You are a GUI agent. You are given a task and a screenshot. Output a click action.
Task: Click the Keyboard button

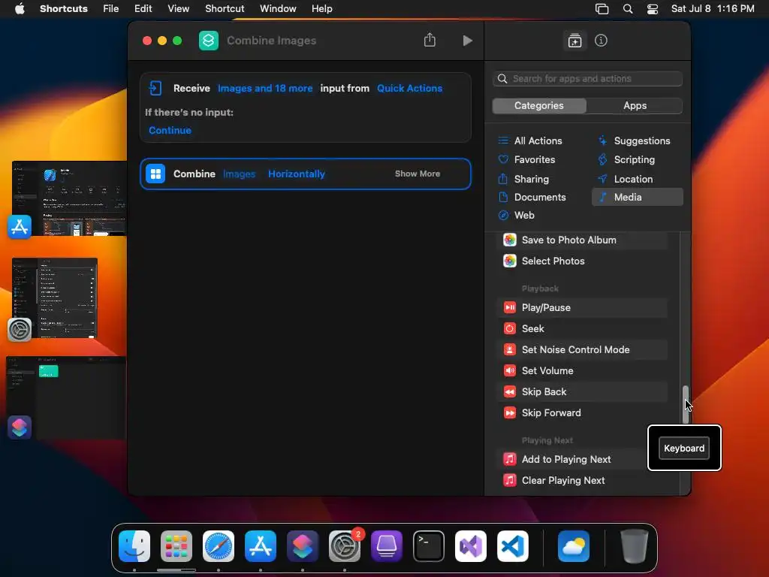coord(683,448)
